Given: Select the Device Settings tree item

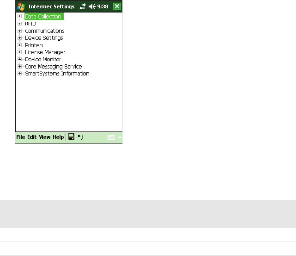Looking at the screenshot, I should pyautogui.click(x=44, y=38).
